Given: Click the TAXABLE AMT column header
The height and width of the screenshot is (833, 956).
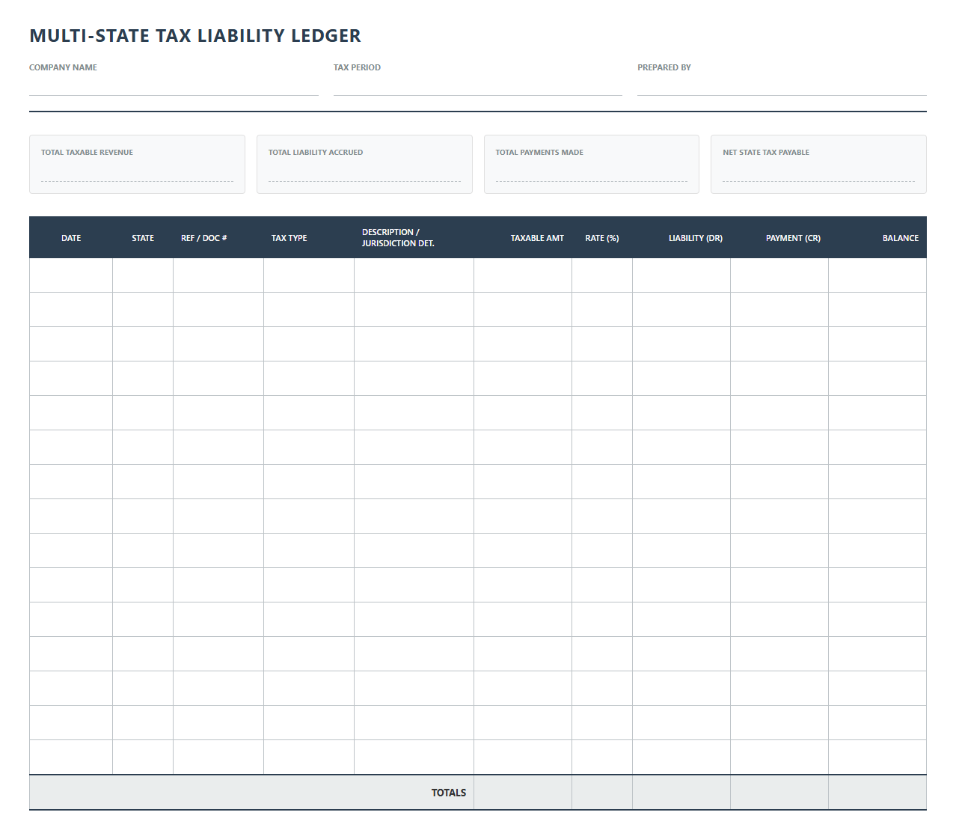Looking at the screenshot, I should [x=523, y=238].
